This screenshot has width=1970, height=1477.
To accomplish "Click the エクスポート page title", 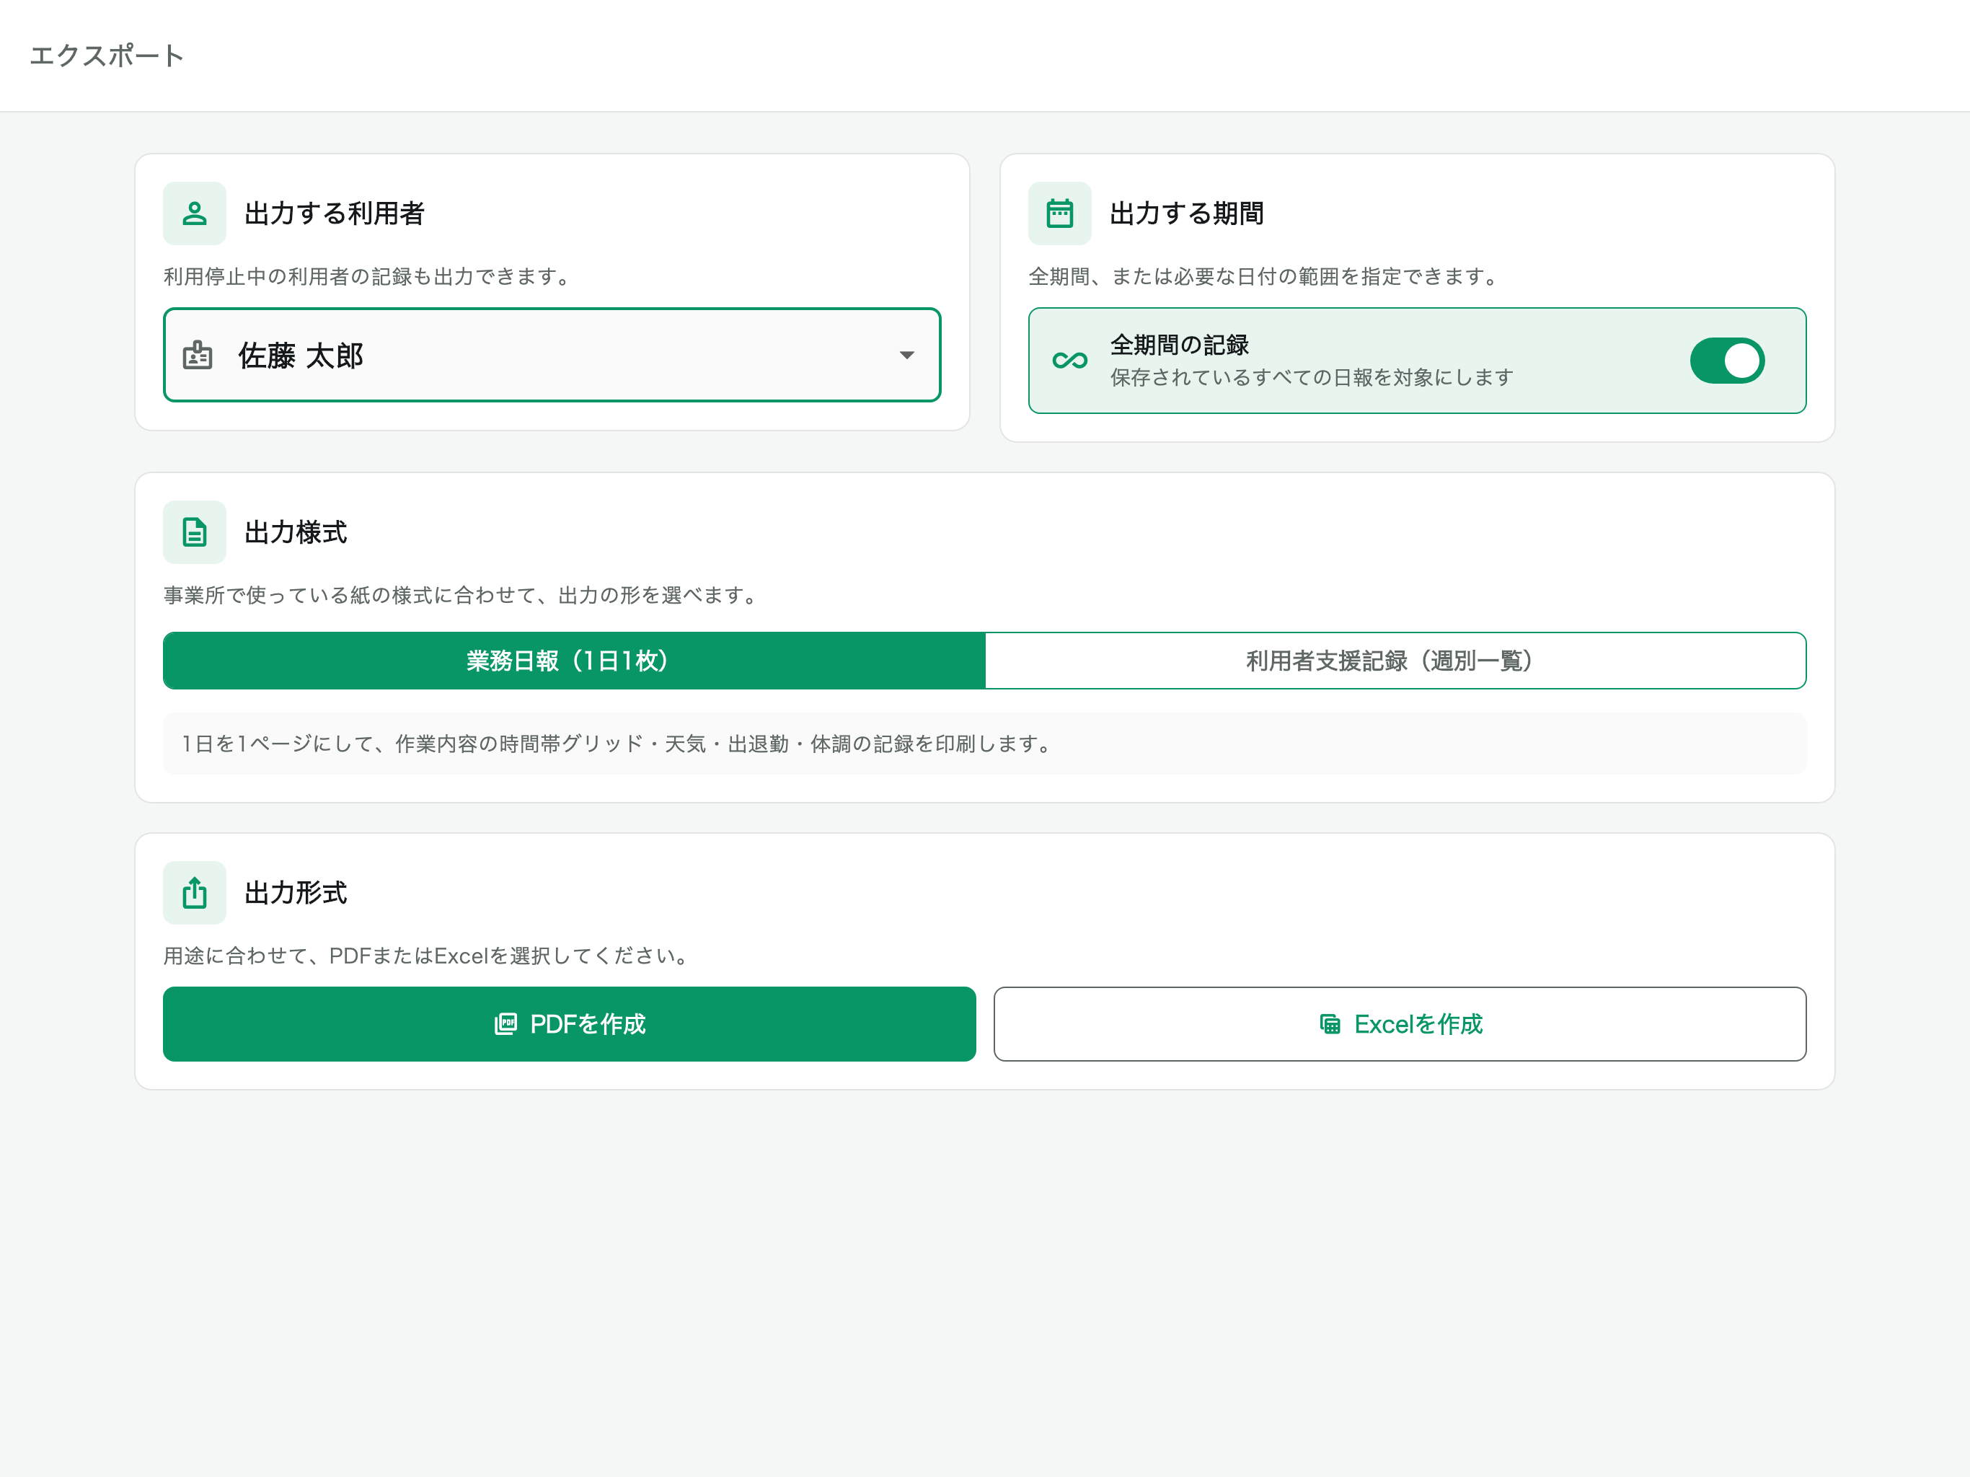I will [x=107, y=56].
